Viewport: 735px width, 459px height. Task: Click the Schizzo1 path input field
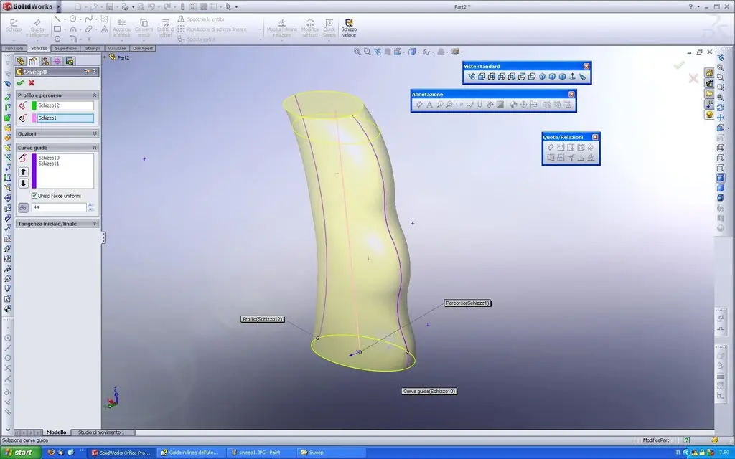point(65,118)
